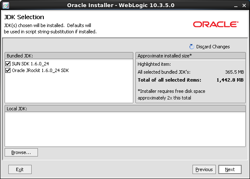Click the Highlighted item label
Screen dimensions: 250x179
click(x=154, y=64)
